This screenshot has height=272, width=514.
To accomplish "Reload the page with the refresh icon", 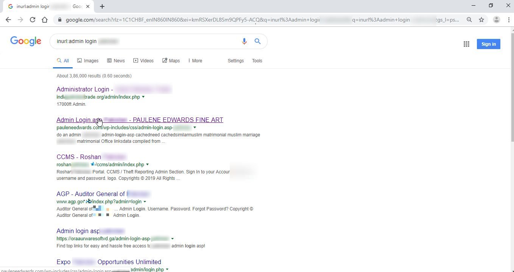I will (x=33, y=20).
